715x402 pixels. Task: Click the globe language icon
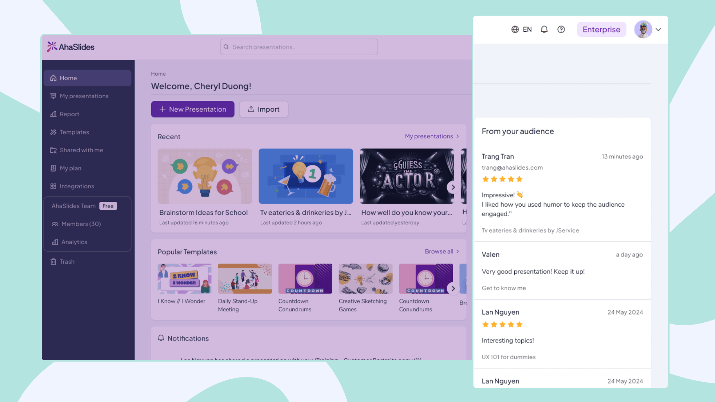point(515,29)
